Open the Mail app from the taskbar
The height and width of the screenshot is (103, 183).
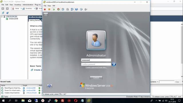click(29, 100)
